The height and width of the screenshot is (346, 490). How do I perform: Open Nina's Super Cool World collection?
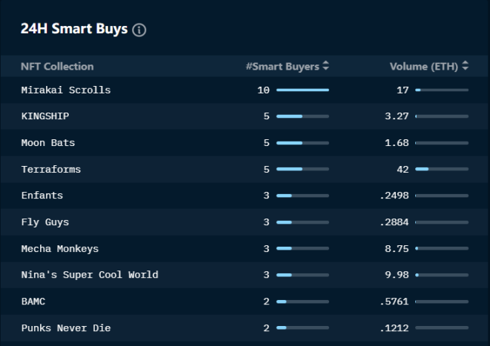[90, 275]
